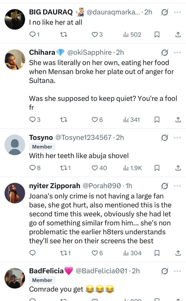Reply to BIG DAURAQ's tweet
186x301 pixels.
point(33,35)
